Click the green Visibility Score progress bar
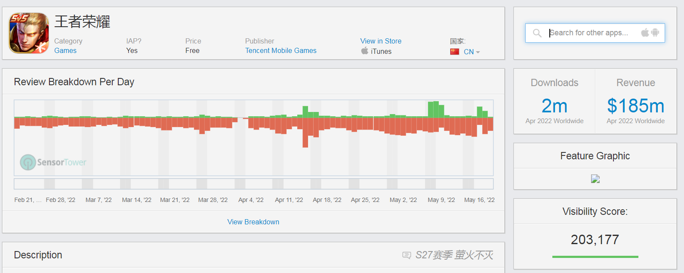The width and height of the screenshot is (684, 273). tap(595, 257)
